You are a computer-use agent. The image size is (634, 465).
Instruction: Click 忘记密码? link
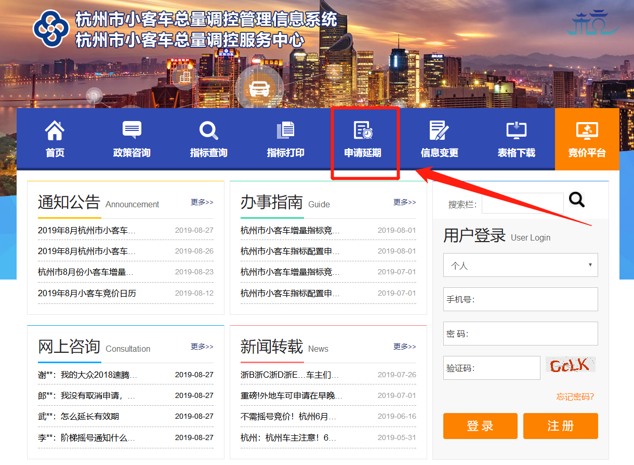pos(575,397)
